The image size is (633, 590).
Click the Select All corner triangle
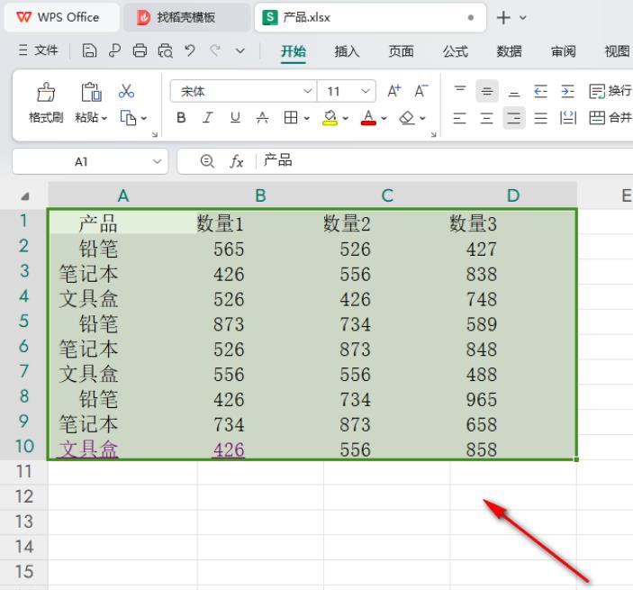pos(24,196)
